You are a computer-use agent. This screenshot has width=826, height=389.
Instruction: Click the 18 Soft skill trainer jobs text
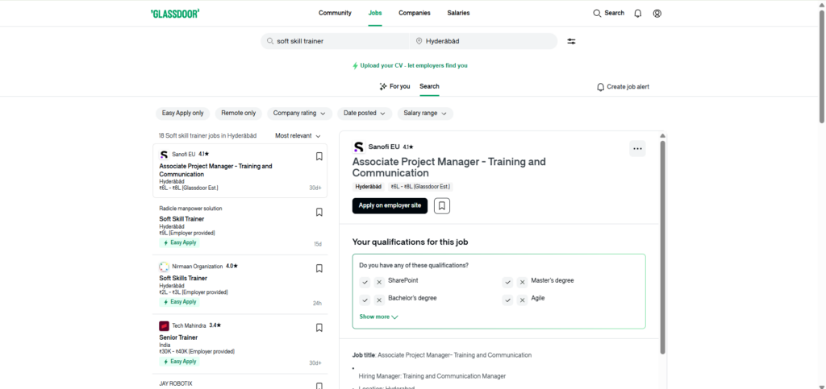coord(207,135)
